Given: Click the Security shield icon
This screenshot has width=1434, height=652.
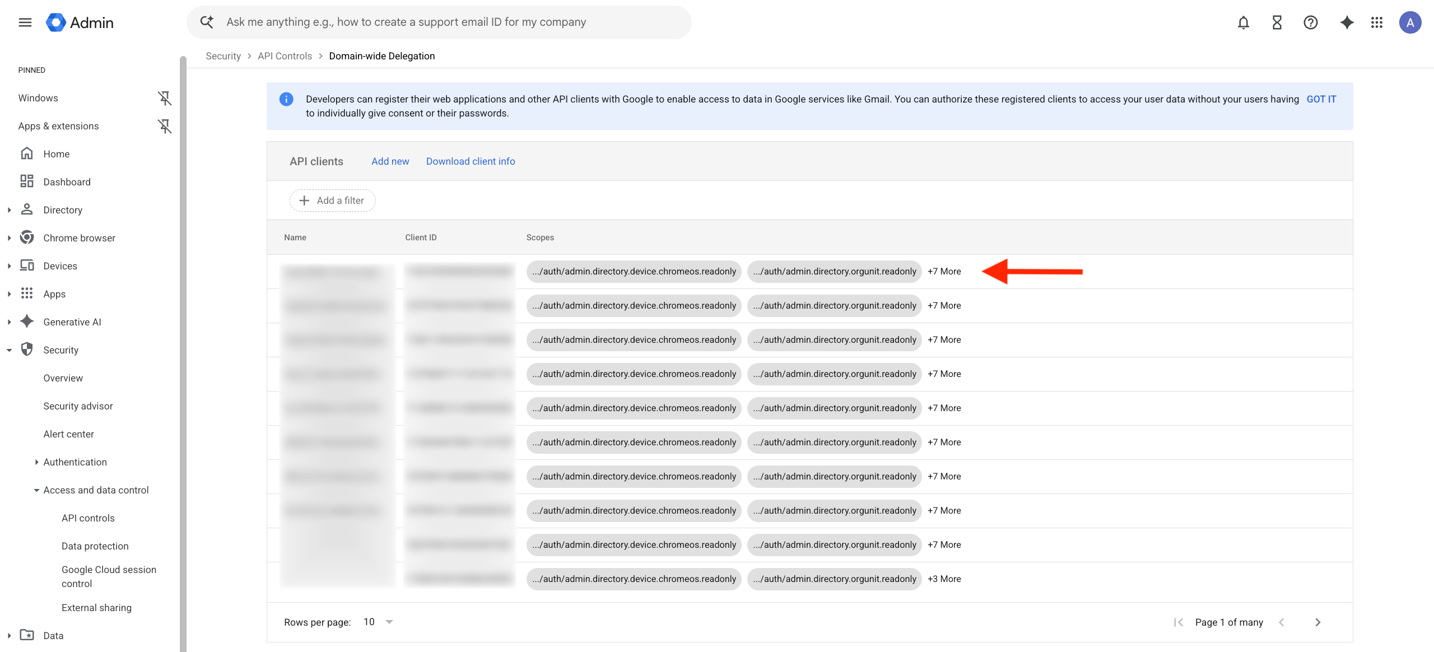Looking at the screenshot, I should 27,350.
